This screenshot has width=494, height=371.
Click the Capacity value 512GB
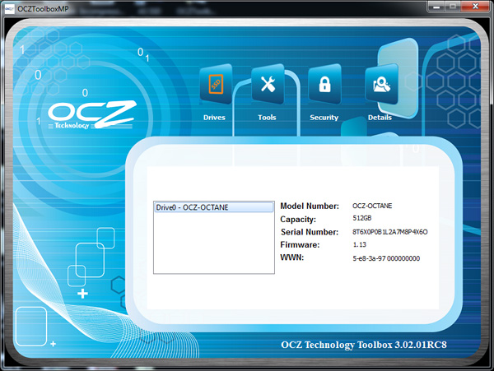362,218
